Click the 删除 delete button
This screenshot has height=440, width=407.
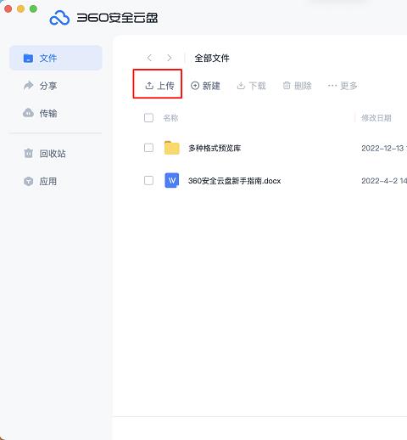(297, 86)
